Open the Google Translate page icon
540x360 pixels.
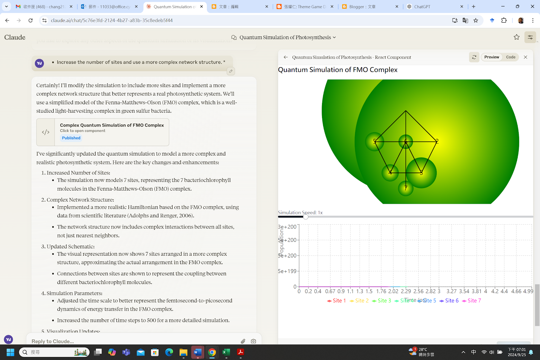click(465, 21)
